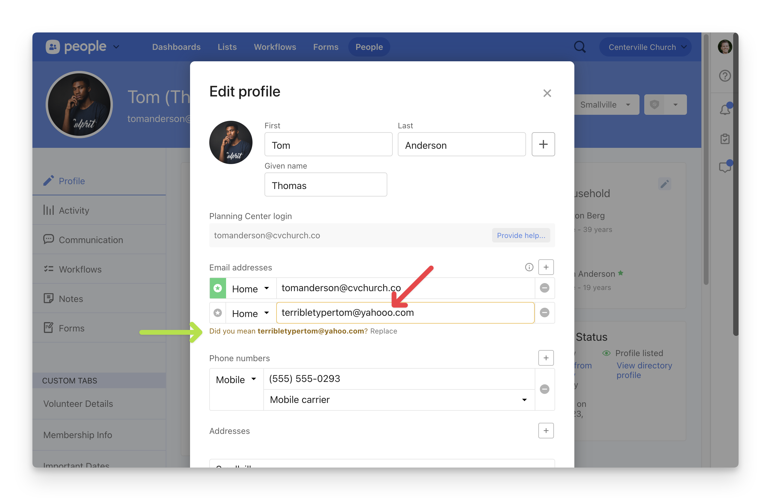Toggle the Profile listed eye icon
Viewport: 771px width, 500px height.
(x=606, y=353)
